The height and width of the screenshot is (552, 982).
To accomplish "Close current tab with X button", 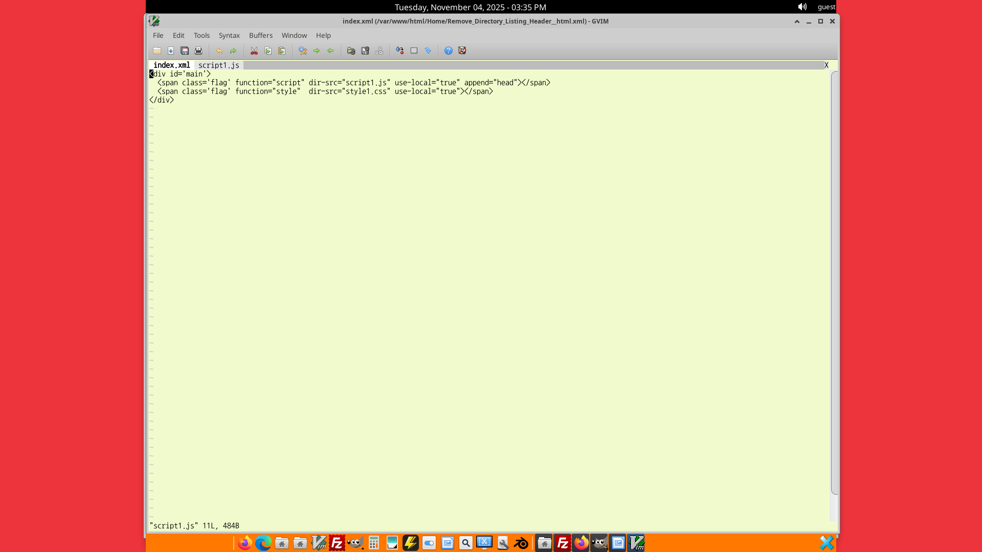I will click(826, 65).
